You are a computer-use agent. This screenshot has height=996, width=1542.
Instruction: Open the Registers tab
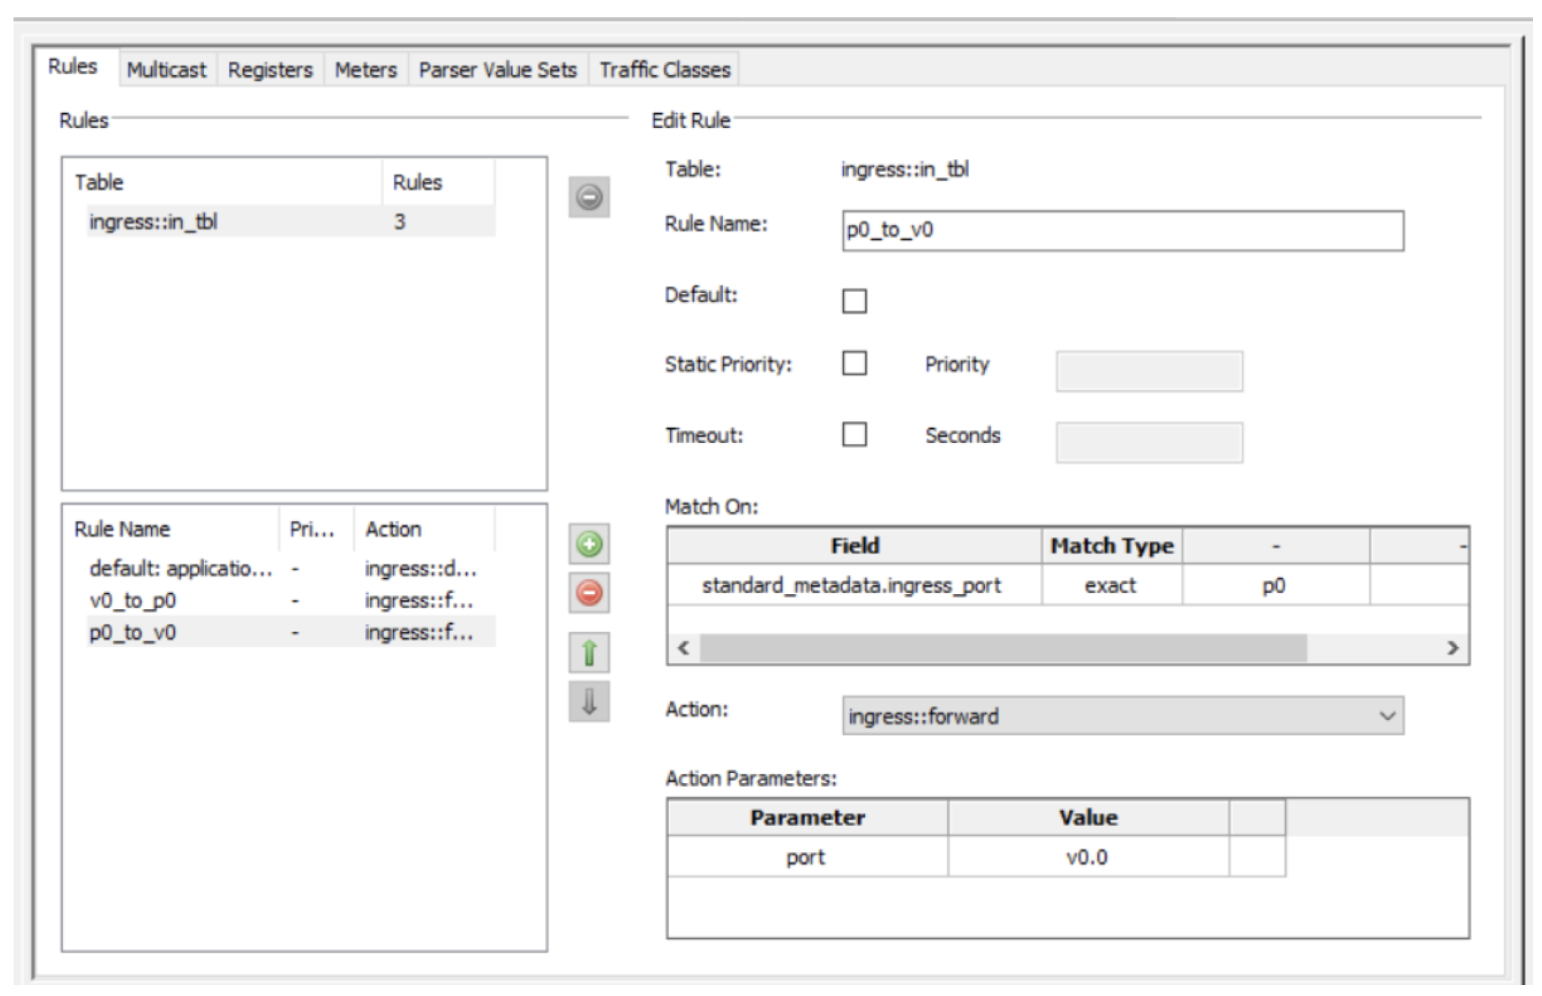tap(269, 70)
